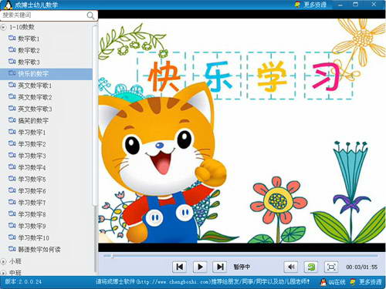The image size is (386, 289).
Task: Click video icon beside 学习数字8
Action: (x=12, y=213)
